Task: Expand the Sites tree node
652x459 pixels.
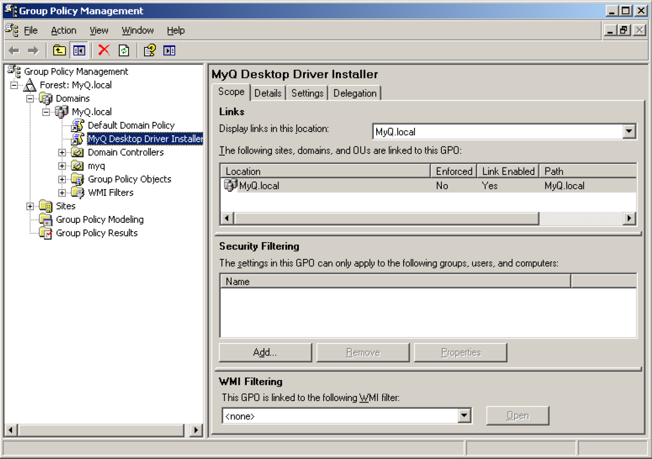Action: tap(30, 206)
